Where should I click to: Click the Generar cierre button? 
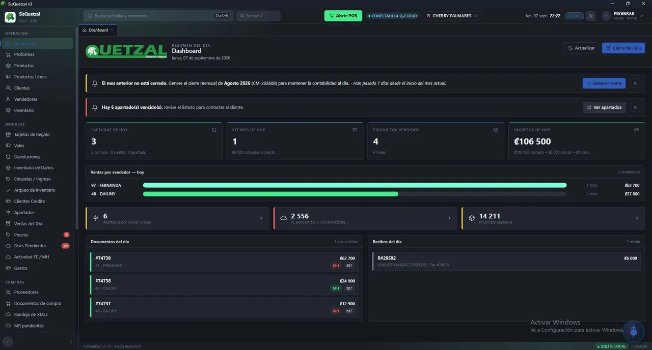(x=604, y=83)
